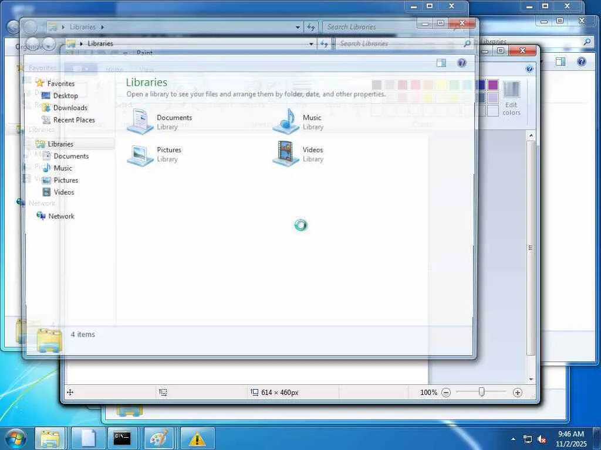Open the Videos library icon in the file list
Screen dimensions: 601x450
[286, 154]
